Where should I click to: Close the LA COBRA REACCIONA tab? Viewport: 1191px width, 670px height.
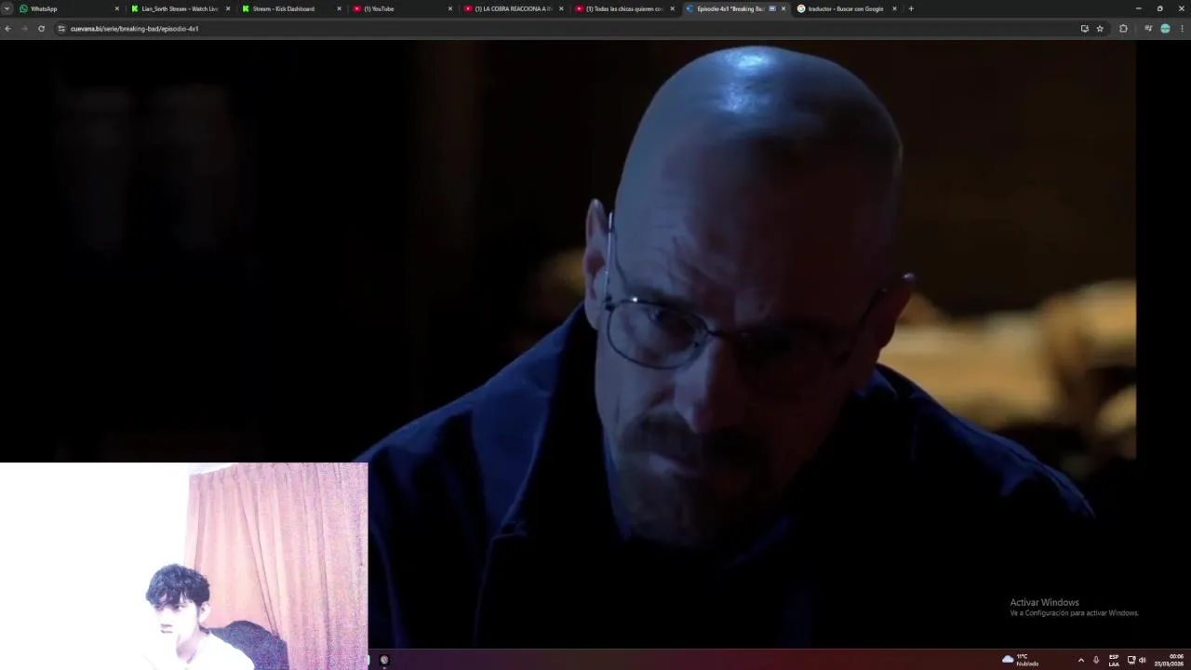[561, 8]
